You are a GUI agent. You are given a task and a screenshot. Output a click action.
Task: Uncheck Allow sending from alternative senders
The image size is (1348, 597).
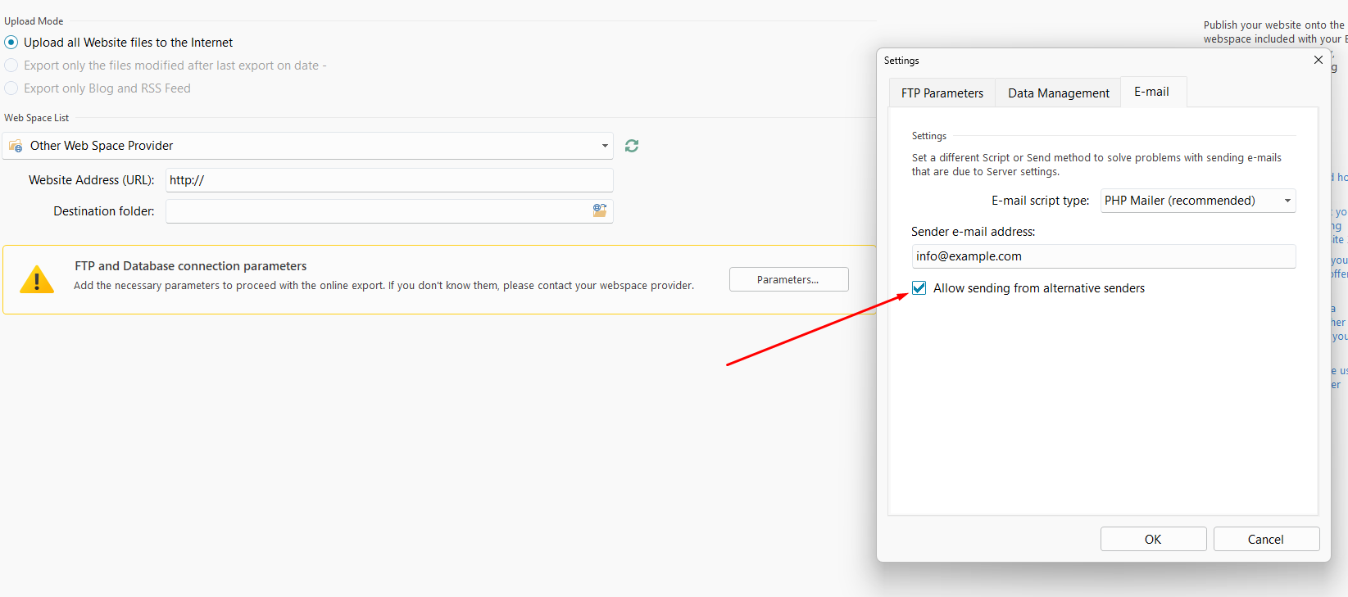coord(919,288)
